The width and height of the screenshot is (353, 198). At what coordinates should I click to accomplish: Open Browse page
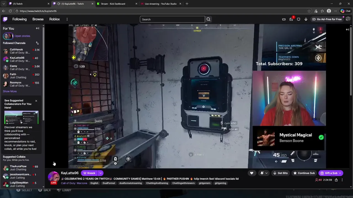[x=38, y=19]
